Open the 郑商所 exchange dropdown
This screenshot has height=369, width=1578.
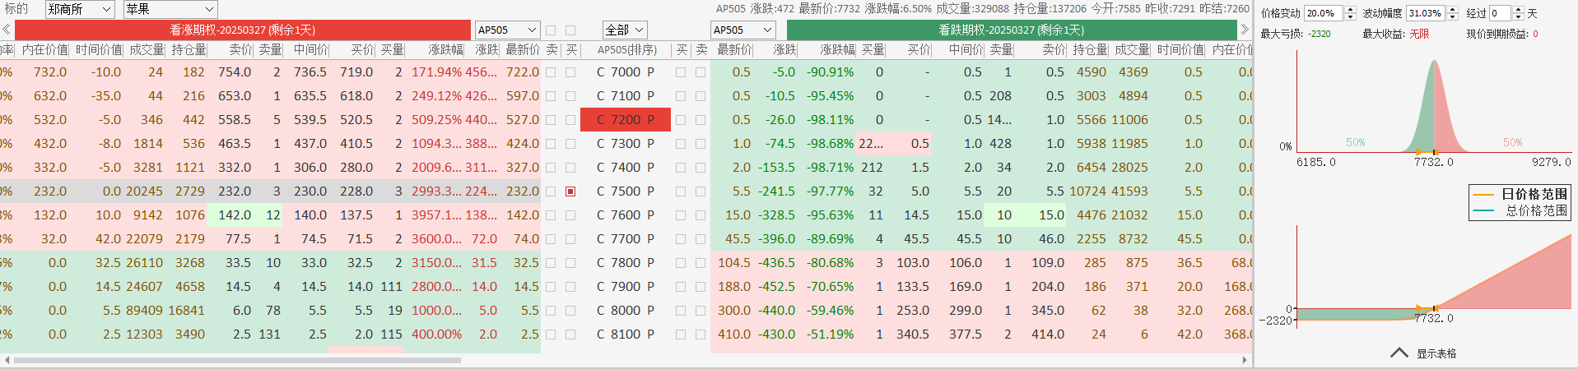[79, 9]
